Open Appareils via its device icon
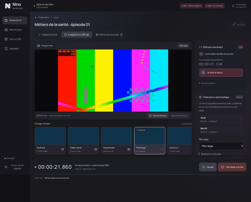251x202 pixels. tap(6, 49)
